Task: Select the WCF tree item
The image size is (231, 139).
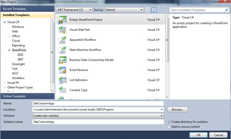Action: click(15, 73)
